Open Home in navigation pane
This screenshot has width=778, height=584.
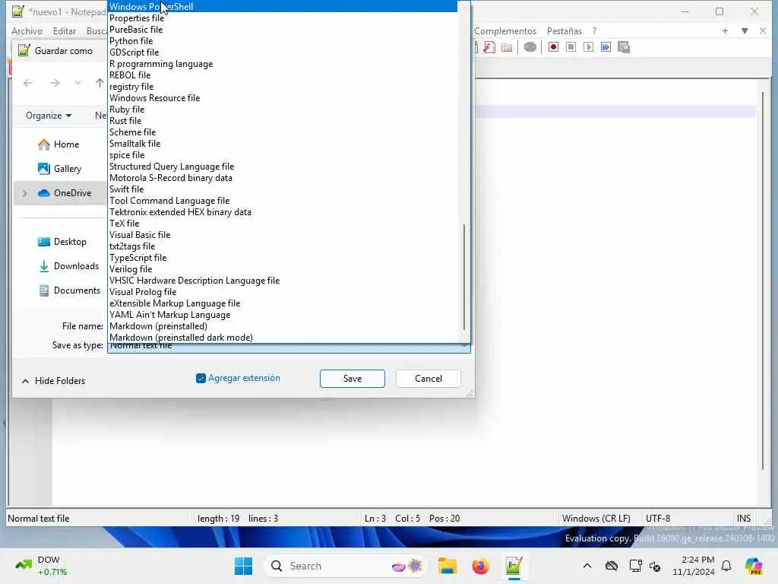pyautogui.click(x=59, y=144)
